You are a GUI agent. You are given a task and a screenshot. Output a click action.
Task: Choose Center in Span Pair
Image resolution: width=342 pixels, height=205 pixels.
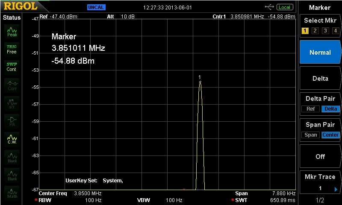(x=330, y=135)
